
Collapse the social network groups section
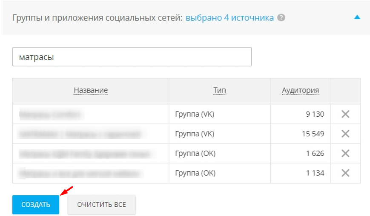(357, 17)
